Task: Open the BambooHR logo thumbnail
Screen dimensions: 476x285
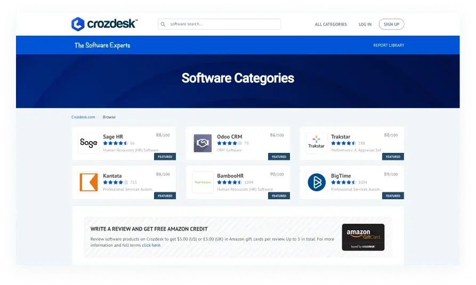Action: click(203, 182)
